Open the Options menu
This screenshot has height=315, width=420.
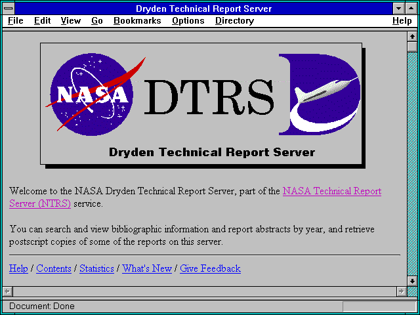click(188, 21)
